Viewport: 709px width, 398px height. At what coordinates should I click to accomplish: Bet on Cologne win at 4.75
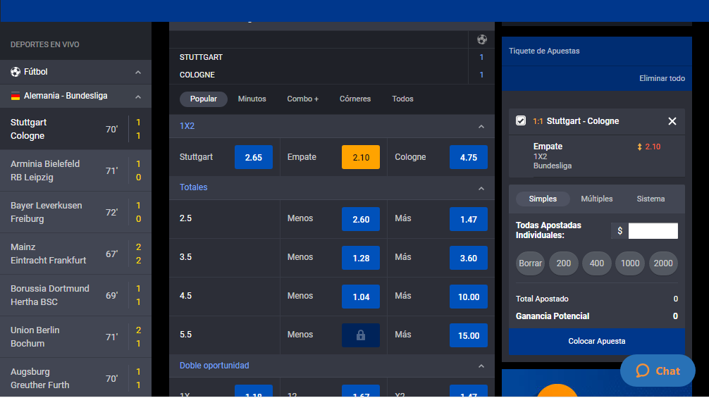pos(469,157)
